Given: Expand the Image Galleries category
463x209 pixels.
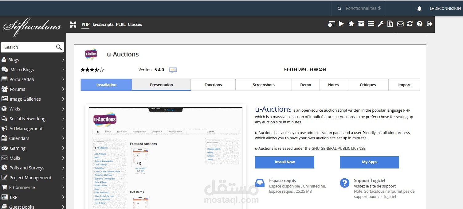Looking at the screenshot, I should (x=33, y=99).
